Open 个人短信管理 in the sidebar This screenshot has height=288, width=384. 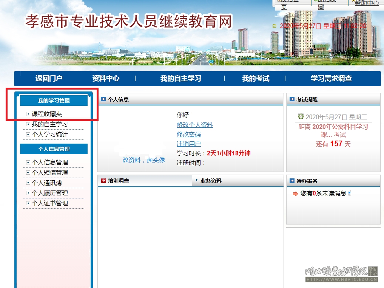[x=50, y=172]
